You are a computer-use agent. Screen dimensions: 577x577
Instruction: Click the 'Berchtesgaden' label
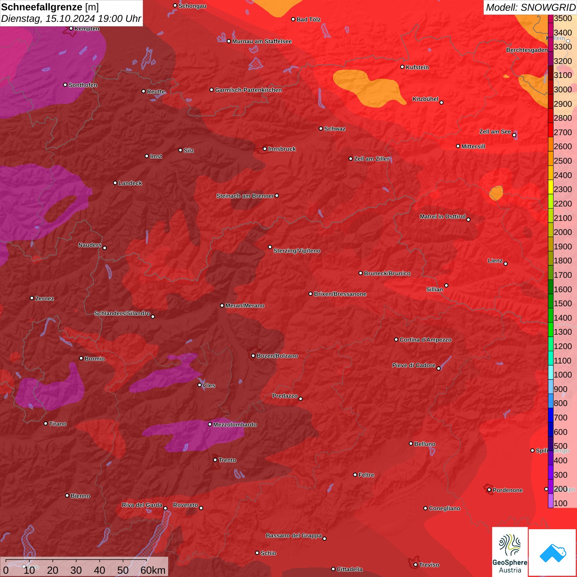[527, 50]
